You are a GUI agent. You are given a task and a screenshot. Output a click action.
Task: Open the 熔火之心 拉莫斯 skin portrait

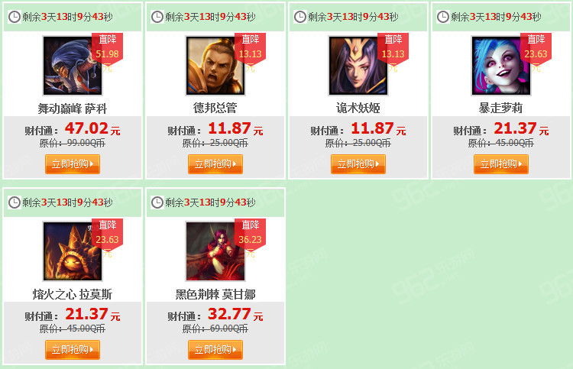click(x=73, y=251)
